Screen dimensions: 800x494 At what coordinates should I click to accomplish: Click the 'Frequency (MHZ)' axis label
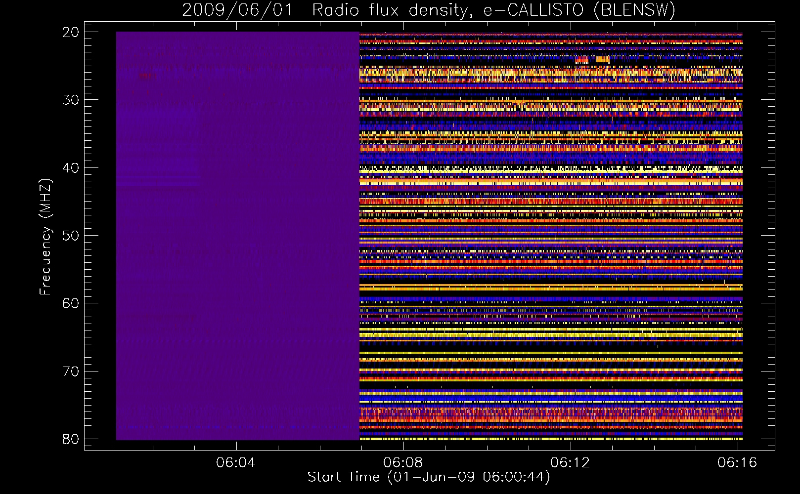(x=45, y=237)
